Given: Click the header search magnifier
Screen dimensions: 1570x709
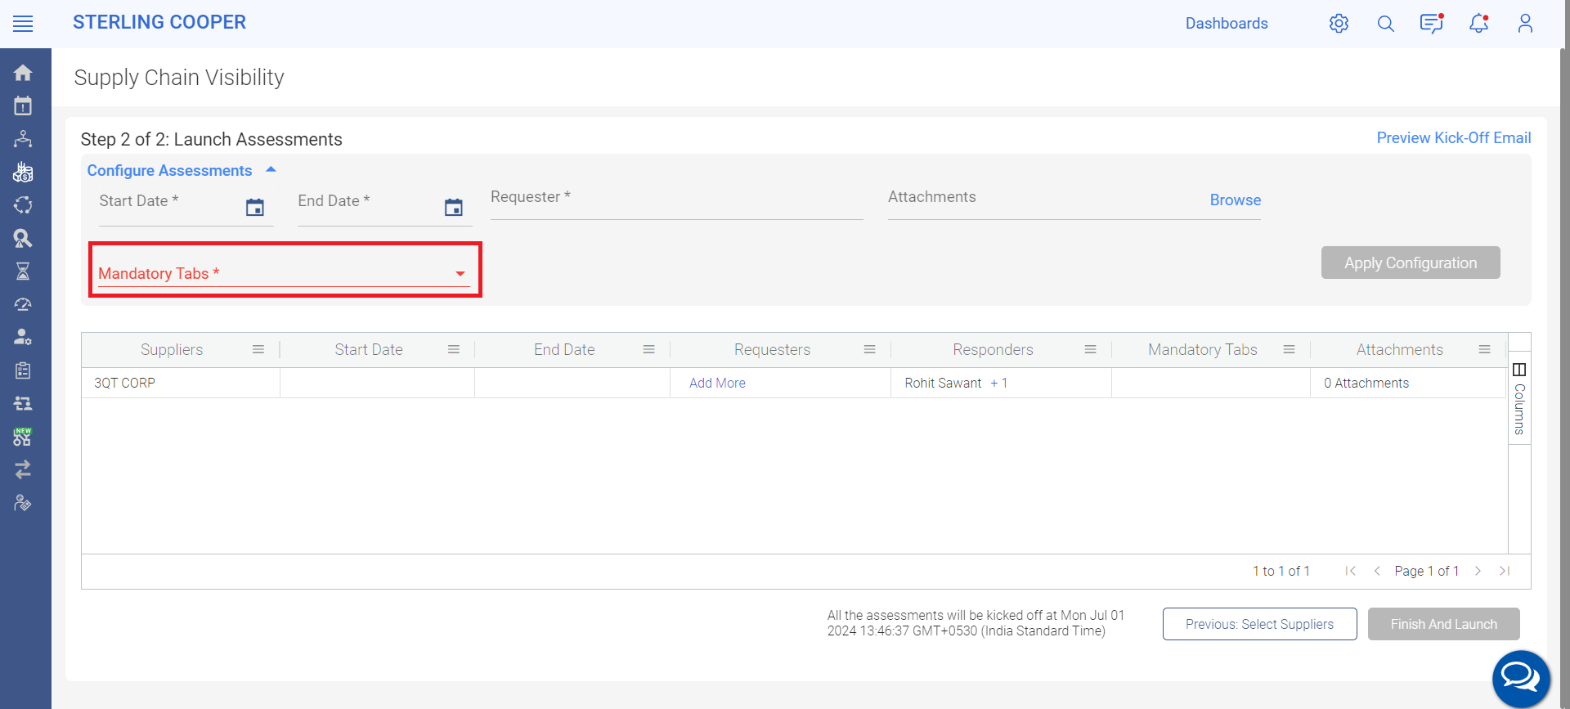Looking at the screenshot, I should point(1385,24).
